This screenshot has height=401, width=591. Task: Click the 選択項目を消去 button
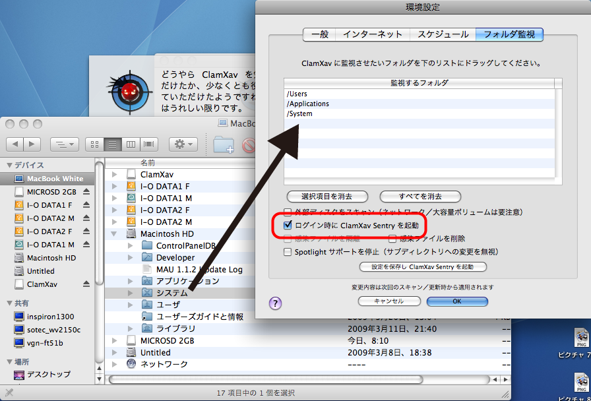click(327, 197)
